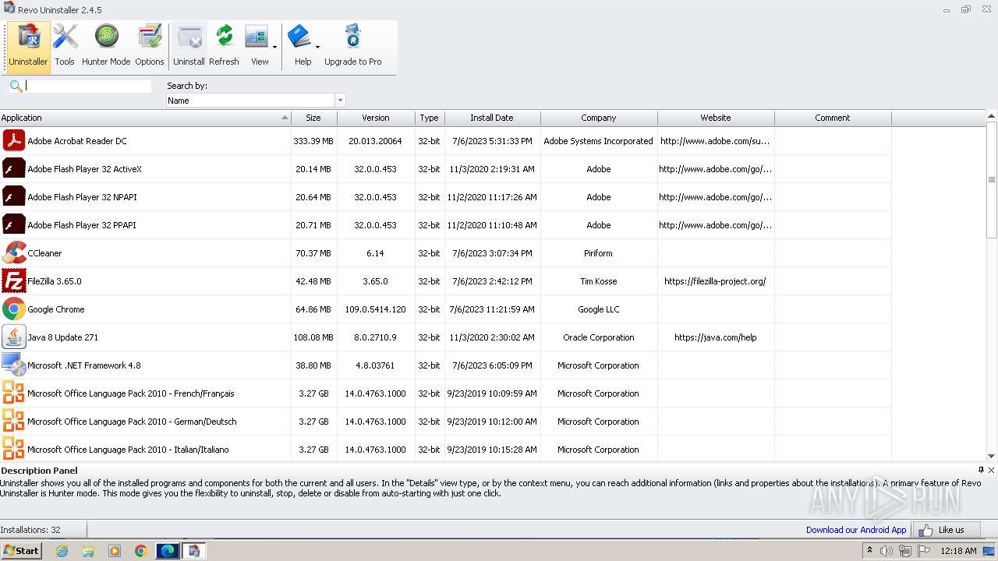Viewport: 998px width, 561px height.
Task: Click the Uninstall toolbar icon
Action: (189, 46)
